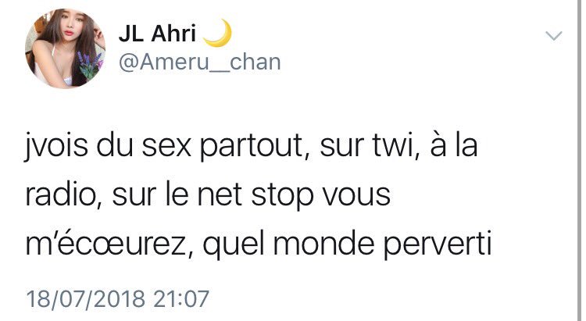This screenshot has width=586, height=321.
Task: Open the tweet options chevron menu
Action: (x=553, y=36)
